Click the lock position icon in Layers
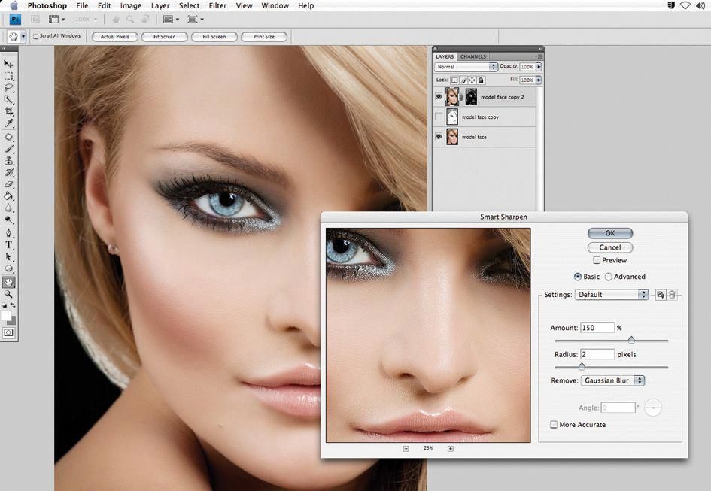Screen dimensions: 711x491 coord(472,80)
